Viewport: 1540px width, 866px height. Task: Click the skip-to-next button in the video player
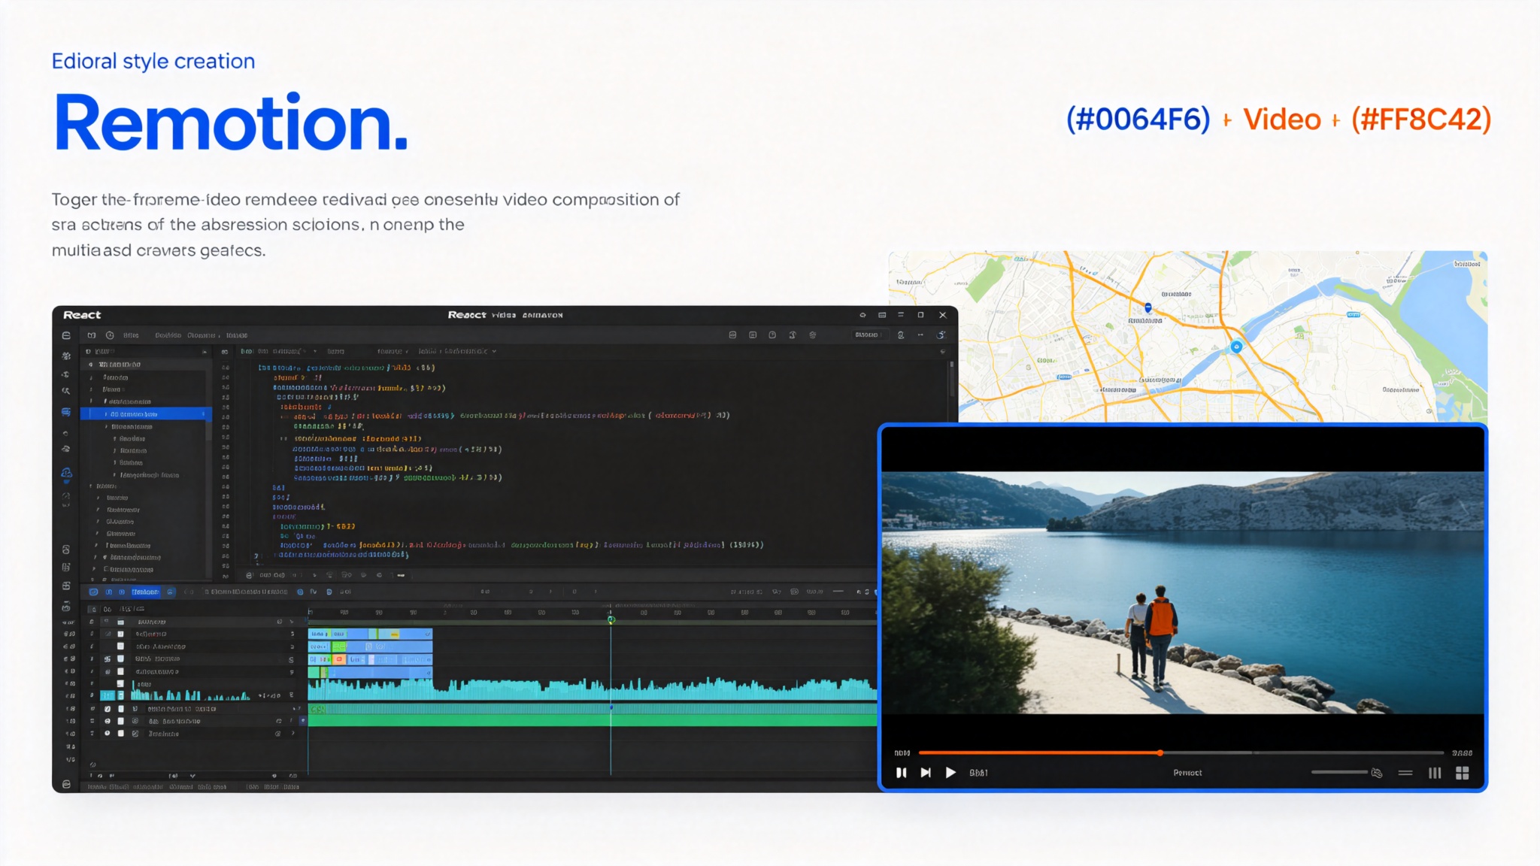926,773
